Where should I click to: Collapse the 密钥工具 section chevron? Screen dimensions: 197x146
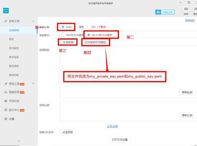tap(33, 21)
